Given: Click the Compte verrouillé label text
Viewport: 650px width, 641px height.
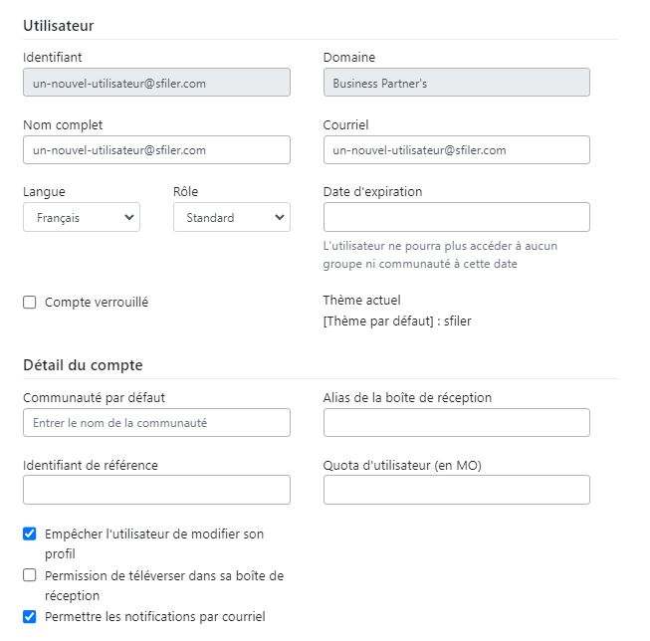Looking at the screenshot, I should coord(97,303).
